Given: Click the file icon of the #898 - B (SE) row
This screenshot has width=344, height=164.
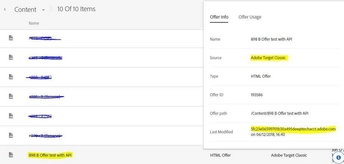Looking at the screenshot, I should 11,77.
